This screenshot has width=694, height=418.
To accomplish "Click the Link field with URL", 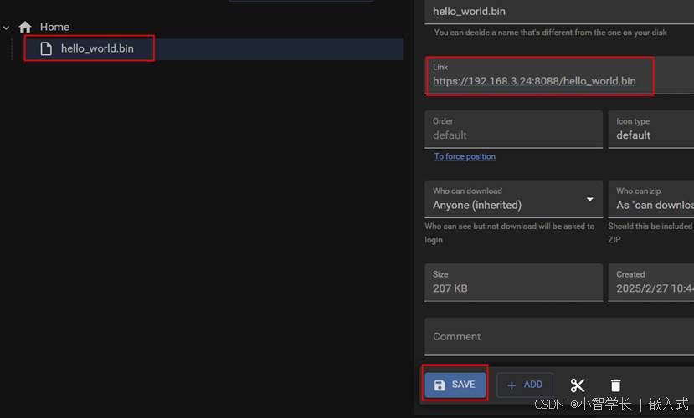I will coord(559,75).
